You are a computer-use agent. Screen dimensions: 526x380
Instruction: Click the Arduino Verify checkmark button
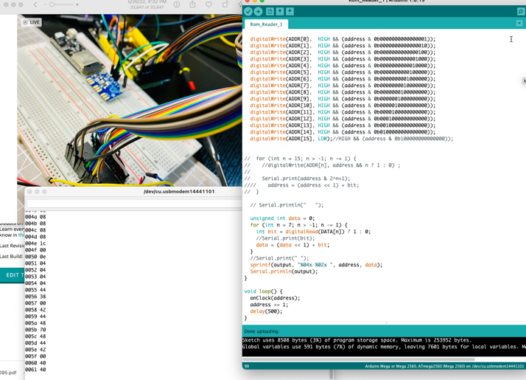tap(248, 12)
